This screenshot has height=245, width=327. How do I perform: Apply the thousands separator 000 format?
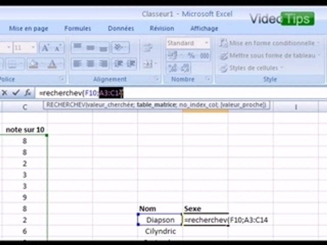point(204,55)
